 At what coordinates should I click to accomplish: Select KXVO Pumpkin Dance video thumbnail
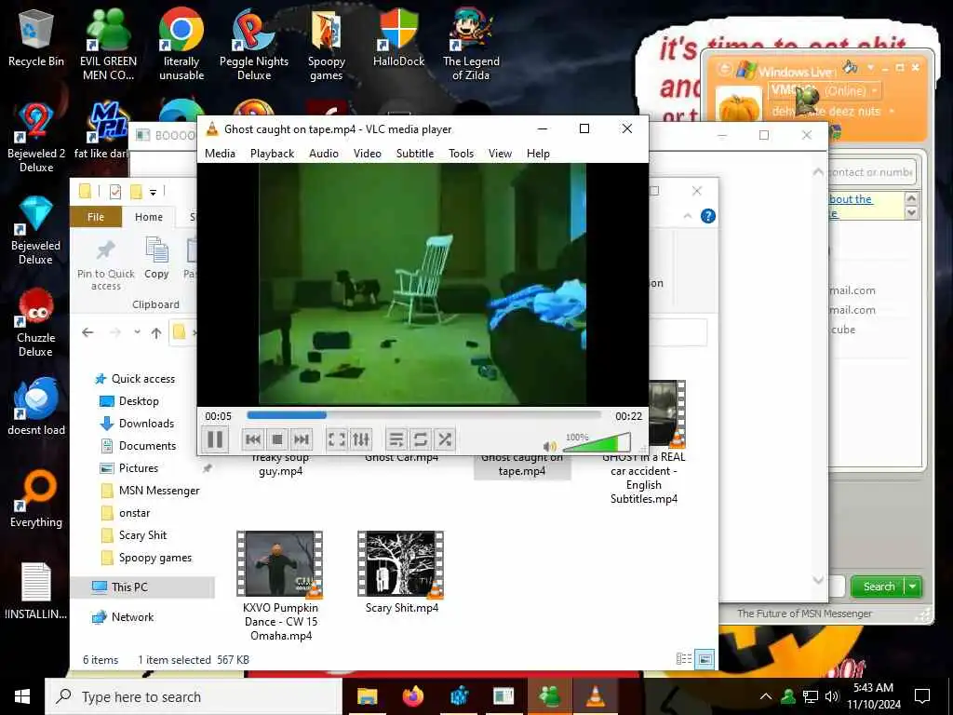279,564
